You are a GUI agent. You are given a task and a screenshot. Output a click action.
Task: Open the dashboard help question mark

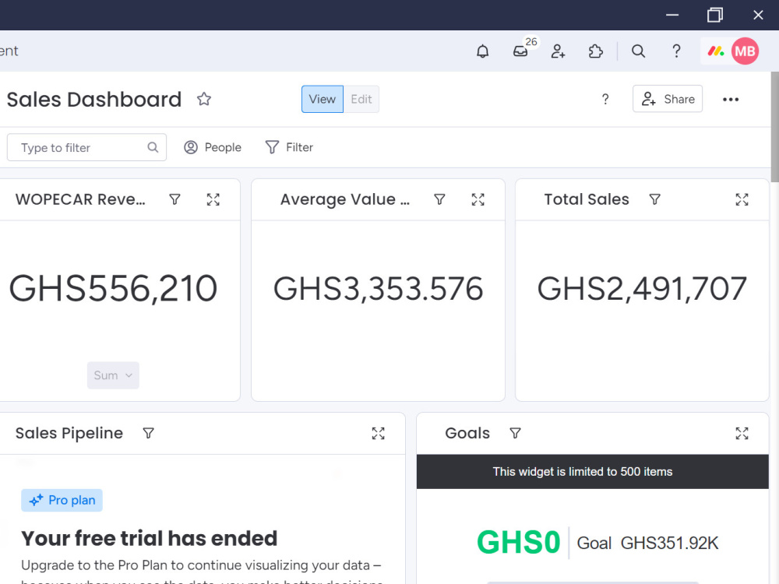[x=605, y=100]
